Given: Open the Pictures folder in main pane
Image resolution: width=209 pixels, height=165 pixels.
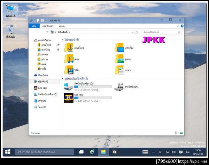Looking at the screenshot, I should [119, 59].
